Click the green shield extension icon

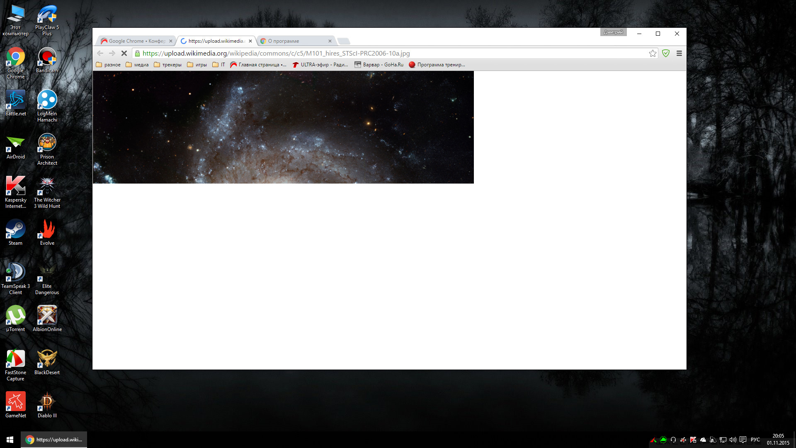point(666,53)
